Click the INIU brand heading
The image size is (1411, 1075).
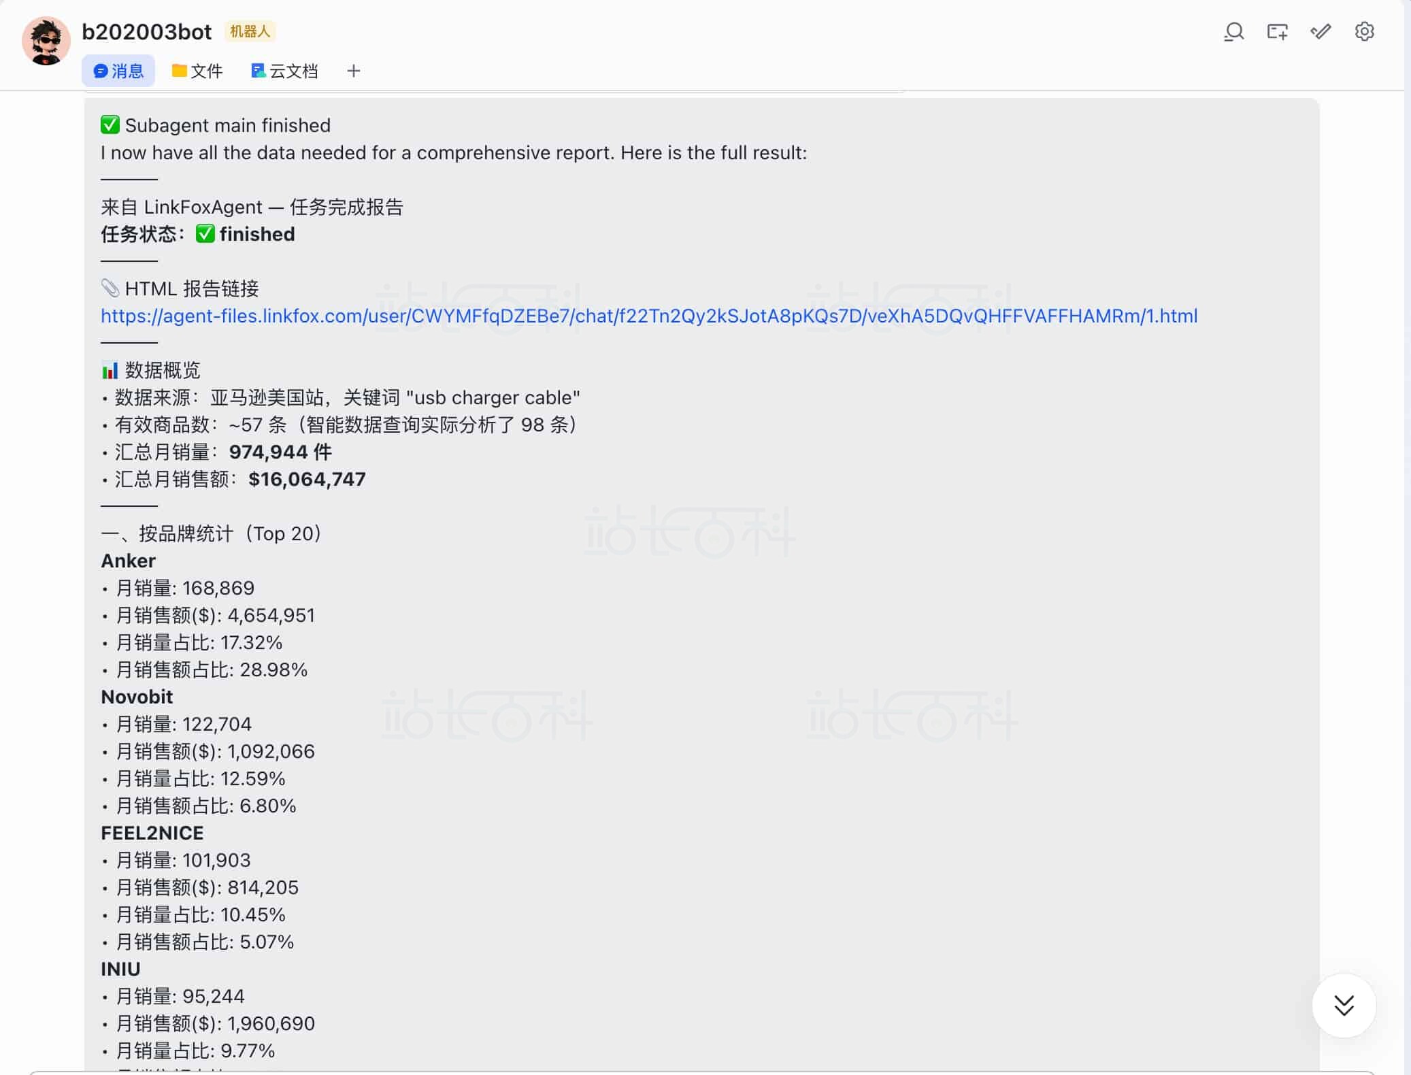[120, 969]
